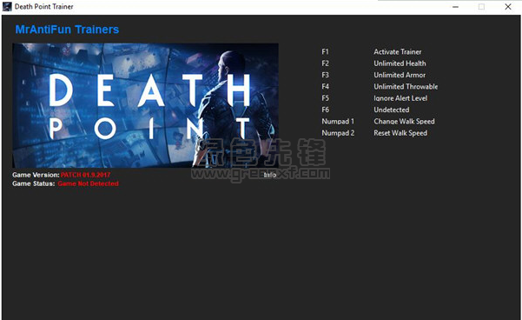Click the F2 hotkey label
Image resolution: width=522 pixels, height=320 pixels.
pos(325,63)
